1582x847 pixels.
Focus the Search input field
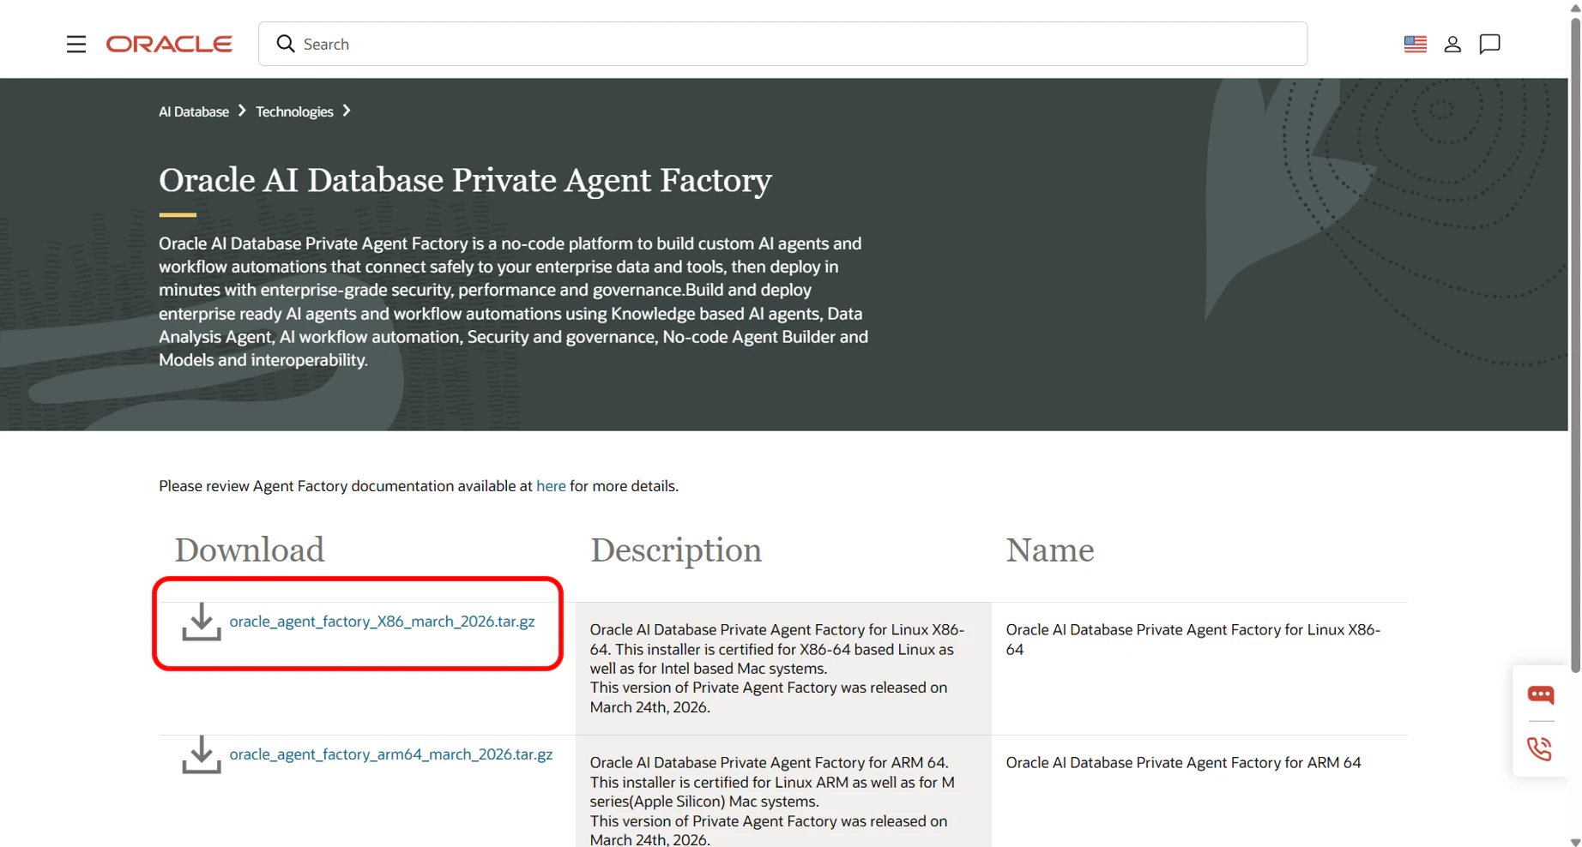(x=782, y=44)
